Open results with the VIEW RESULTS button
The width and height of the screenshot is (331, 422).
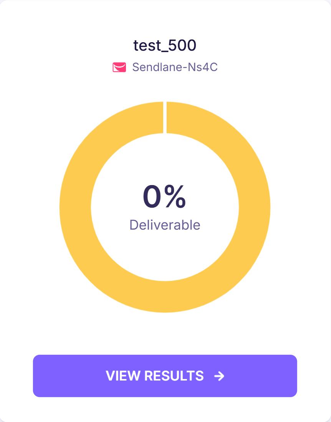coord(165,376)
